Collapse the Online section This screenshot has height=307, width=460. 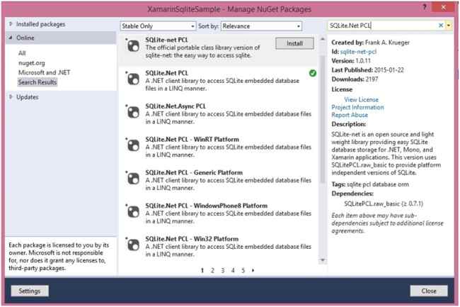point(11,38)
